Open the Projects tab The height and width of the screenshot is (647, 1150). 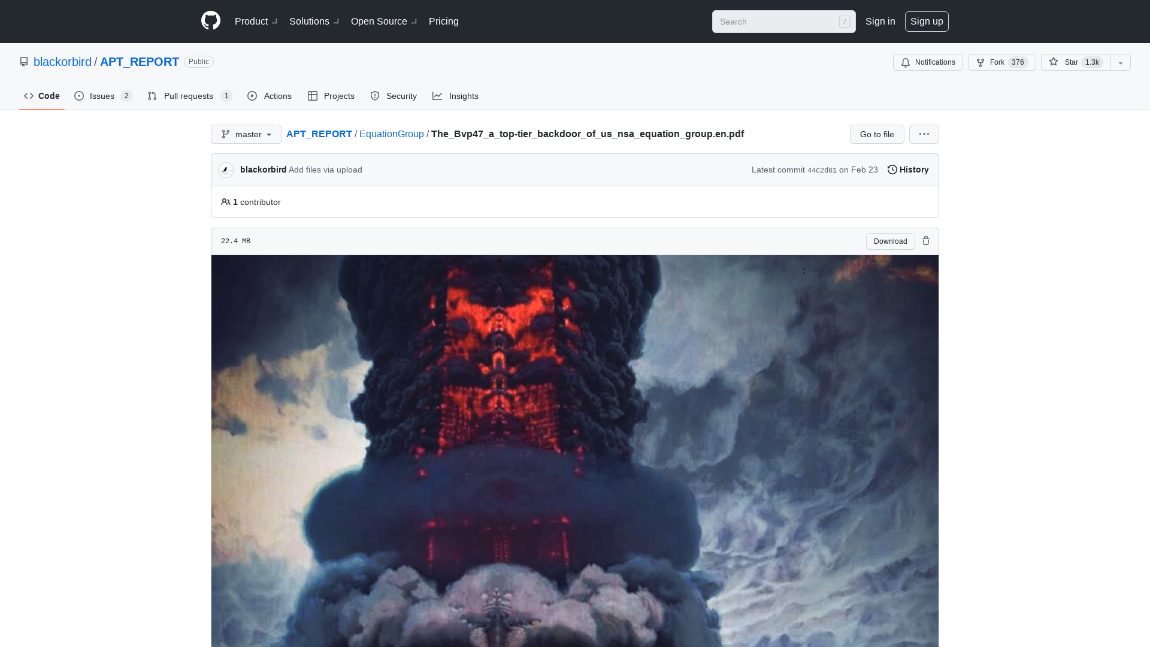[x=331, y=96]
